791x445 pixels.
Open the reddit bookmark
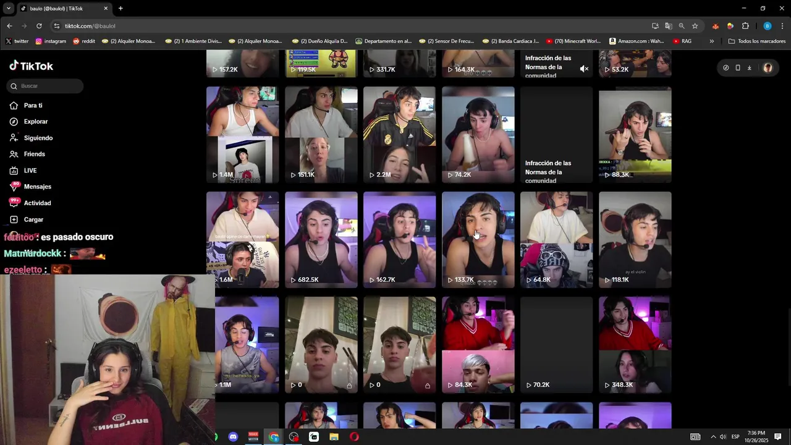[x=84, y=41]
